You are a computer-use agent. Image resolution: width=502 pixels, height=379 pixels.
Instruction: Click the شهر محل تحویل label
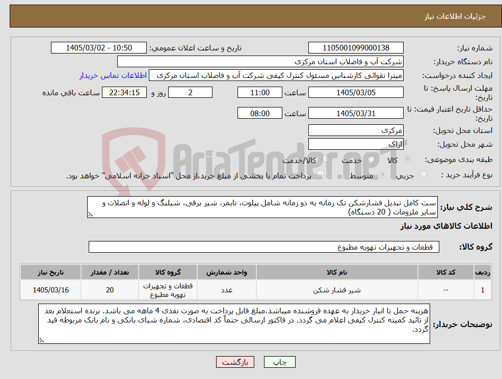(465, 144)
